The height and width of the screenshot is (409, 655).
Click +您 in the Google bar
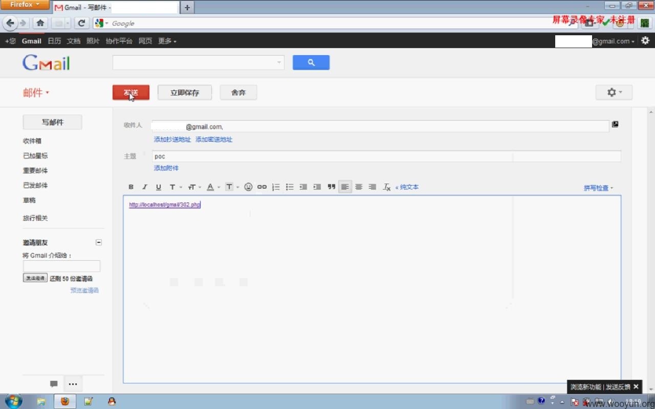10,41
